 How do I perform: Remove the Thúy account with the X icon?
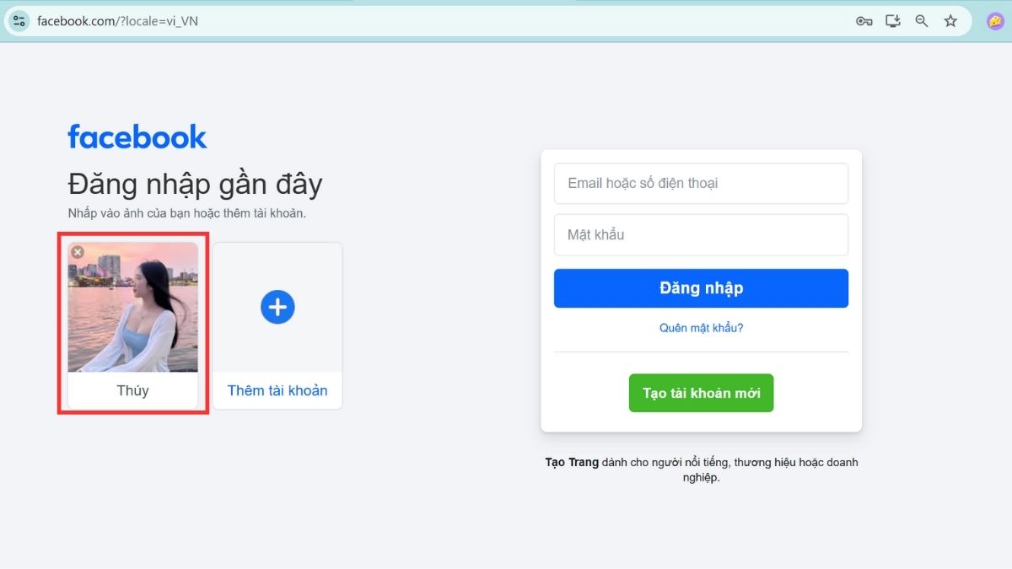click(78, 252)
